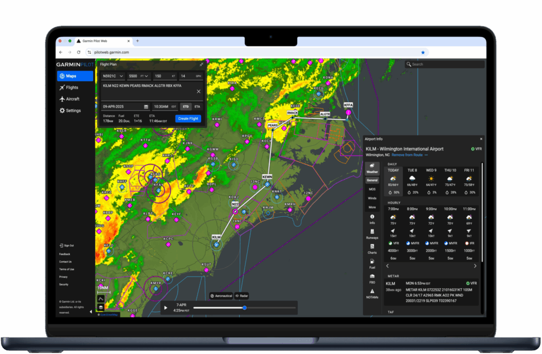Open the Fuel prices icon
The height and width of the screenshot is (354, 542).
coord(372,263)
